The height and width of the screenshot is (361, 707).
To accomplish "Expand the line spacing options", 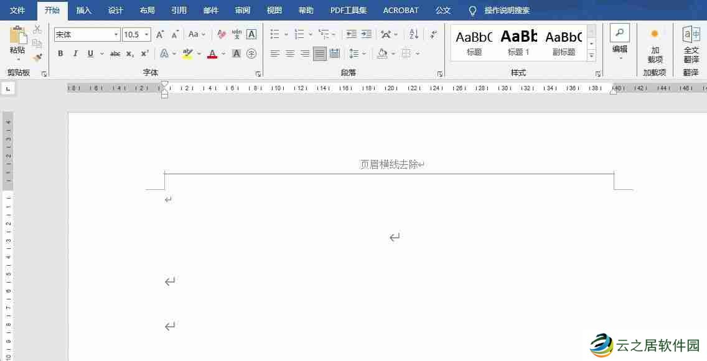I will point(363,54).
